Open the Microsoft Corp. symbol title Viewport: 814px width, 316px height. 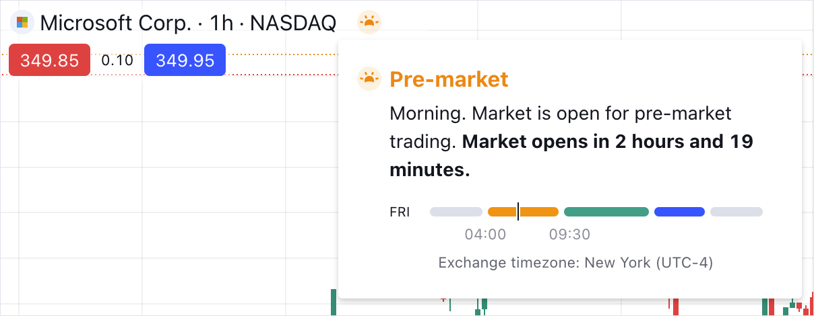pyautogui.click(x=115, y=23)
